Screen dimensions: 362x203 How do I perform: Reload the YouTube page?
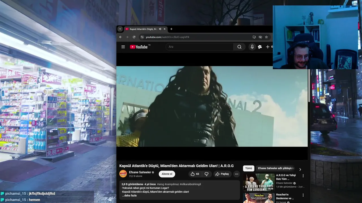tap(134, 37)
